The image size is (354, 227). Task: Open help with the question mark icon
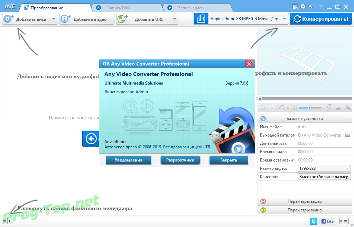(320, 7)
